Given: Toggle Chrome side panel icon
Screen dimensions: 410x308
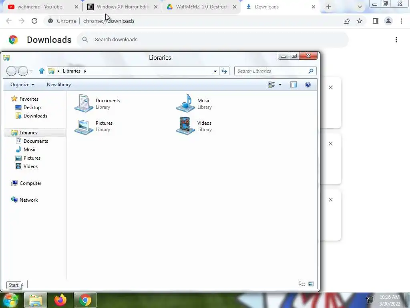Looking at the screenshot, I should [x=376, y=21].
